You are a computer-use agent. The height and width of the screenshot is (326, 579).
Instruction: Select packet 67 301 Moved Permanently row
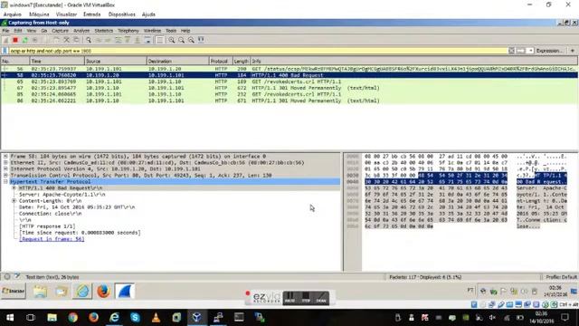coord(289,88)
